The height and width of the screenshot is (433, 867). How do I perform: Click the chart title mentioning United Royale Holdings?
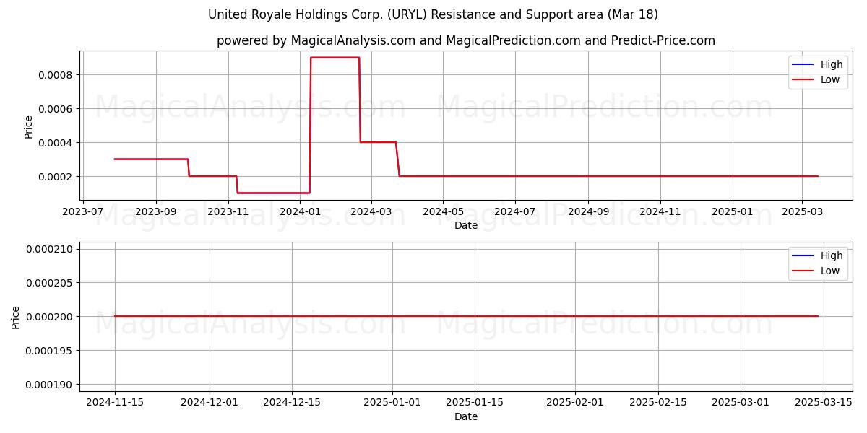[x=433, y=14]
